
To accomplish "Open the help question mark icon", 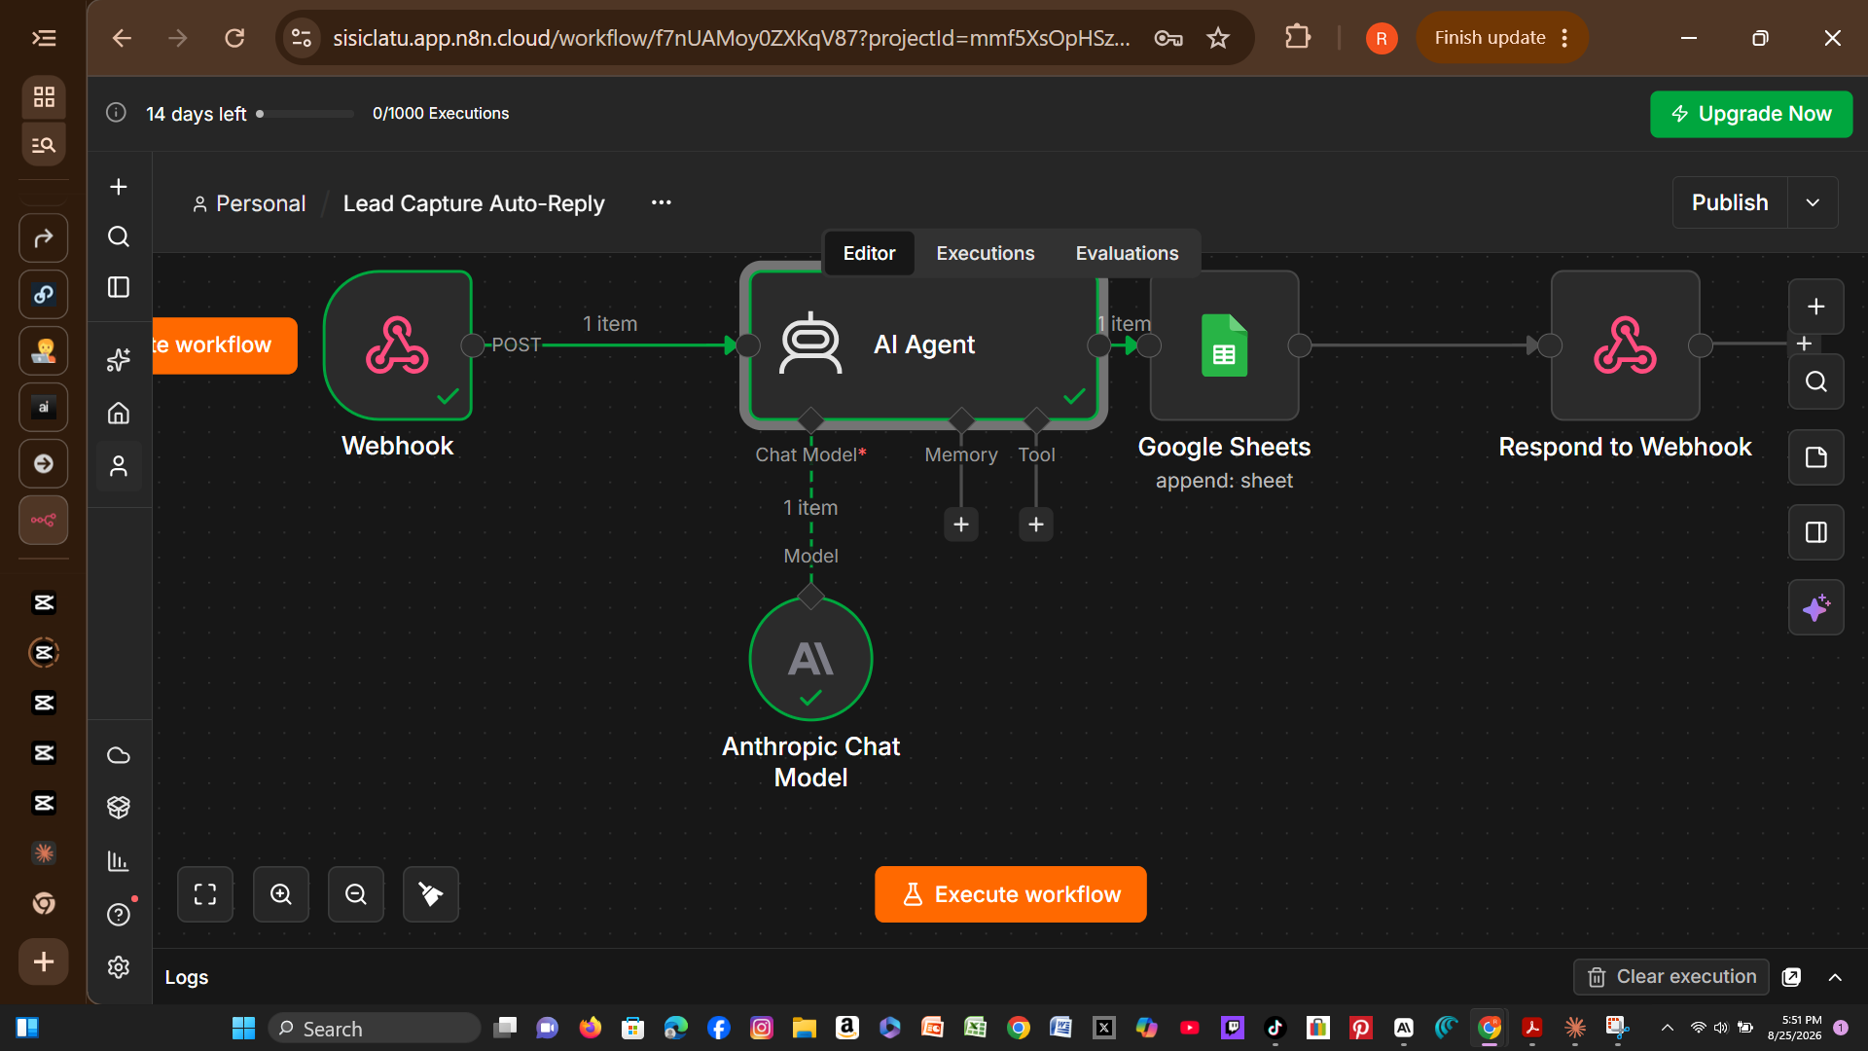I will pyautogui.click(x=119, y=915).
